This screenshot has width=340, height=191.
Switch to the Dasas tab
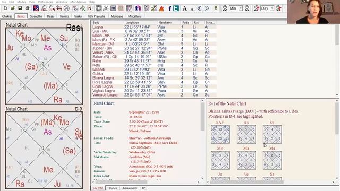coord(50,16)
